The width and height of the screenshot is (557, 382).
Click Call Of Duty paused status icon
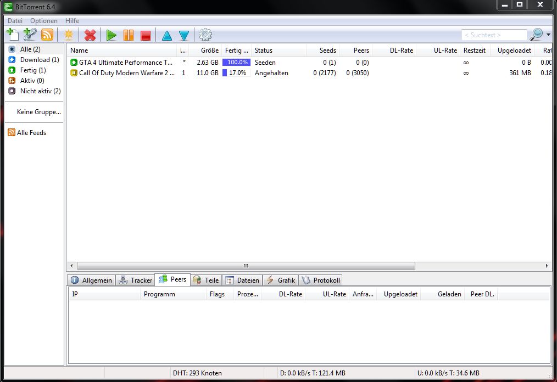click(x=74, y=73)
